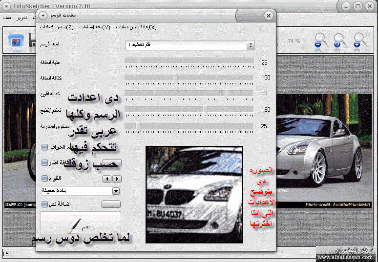Viewport: 378px width, 262px height.
Task: Click the zoom in magnifier icon
Action: pos(360,40)
